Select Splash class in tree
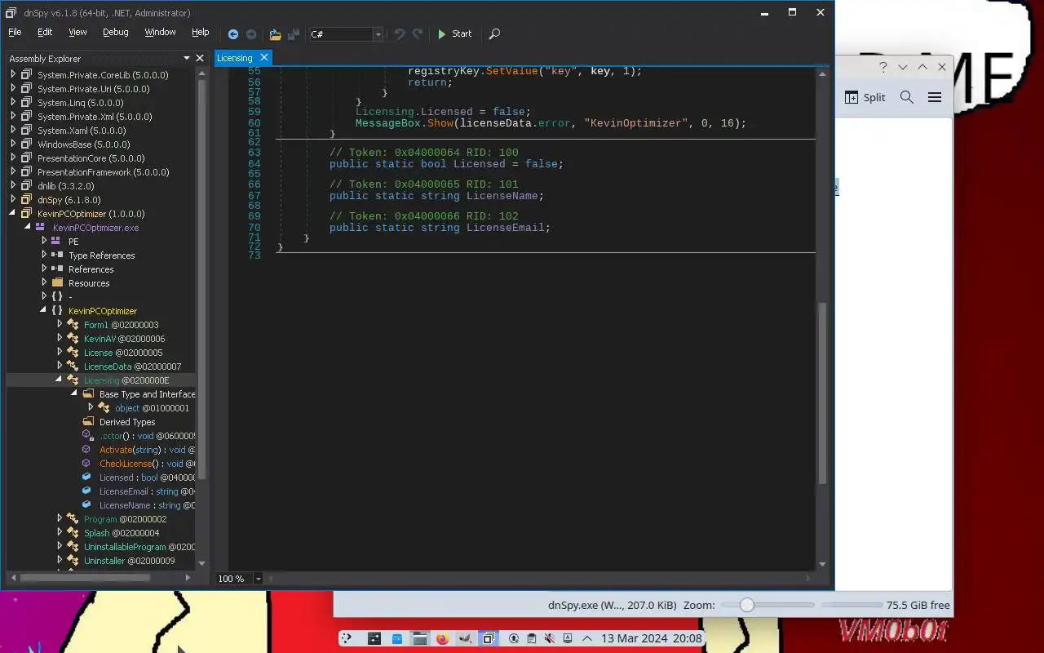Screen dimensions: 1044x653 (x=122, y=533)
